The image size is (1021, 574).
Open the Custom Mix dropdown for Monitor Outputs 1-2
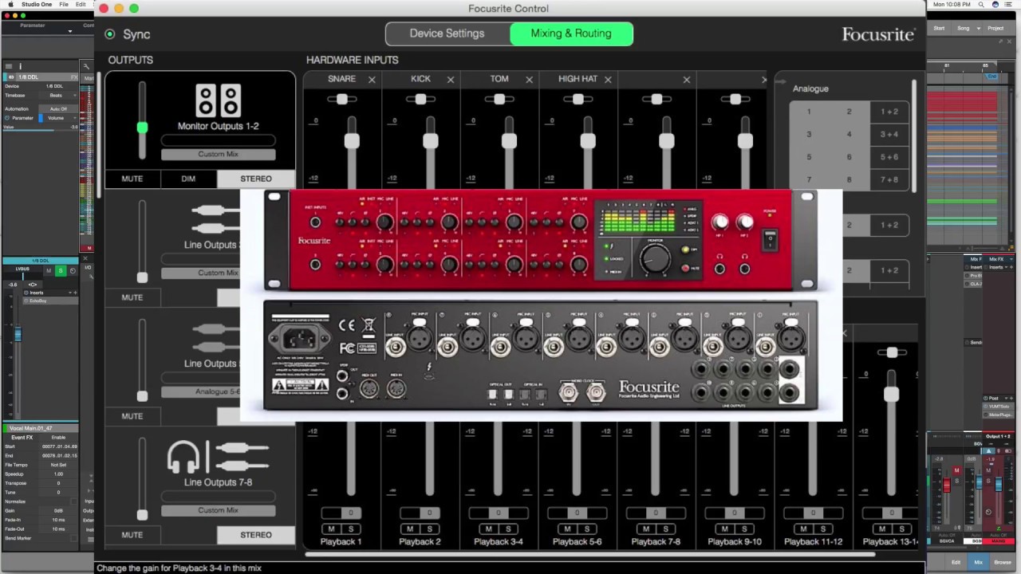click(218, 155)
